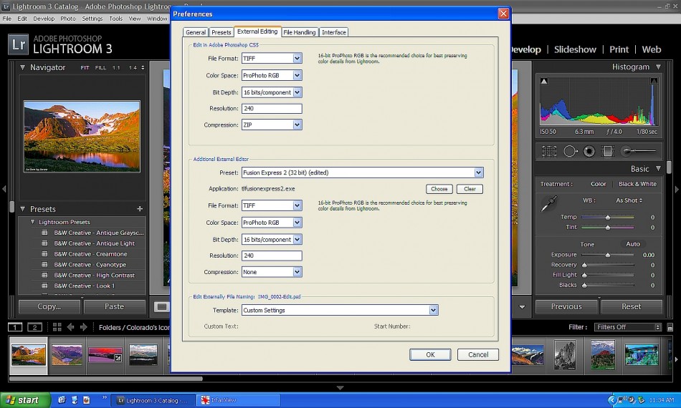
Task: Click Previous button in Develop panel
Action: pos(566,306)
